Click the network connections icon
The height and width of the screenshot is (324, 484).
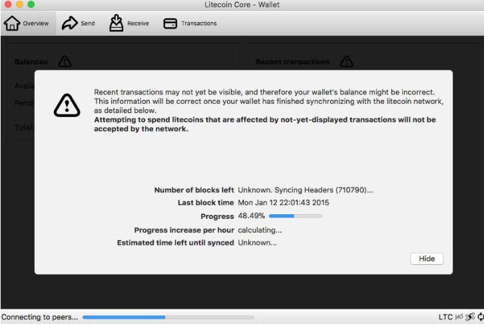point(470,317)
